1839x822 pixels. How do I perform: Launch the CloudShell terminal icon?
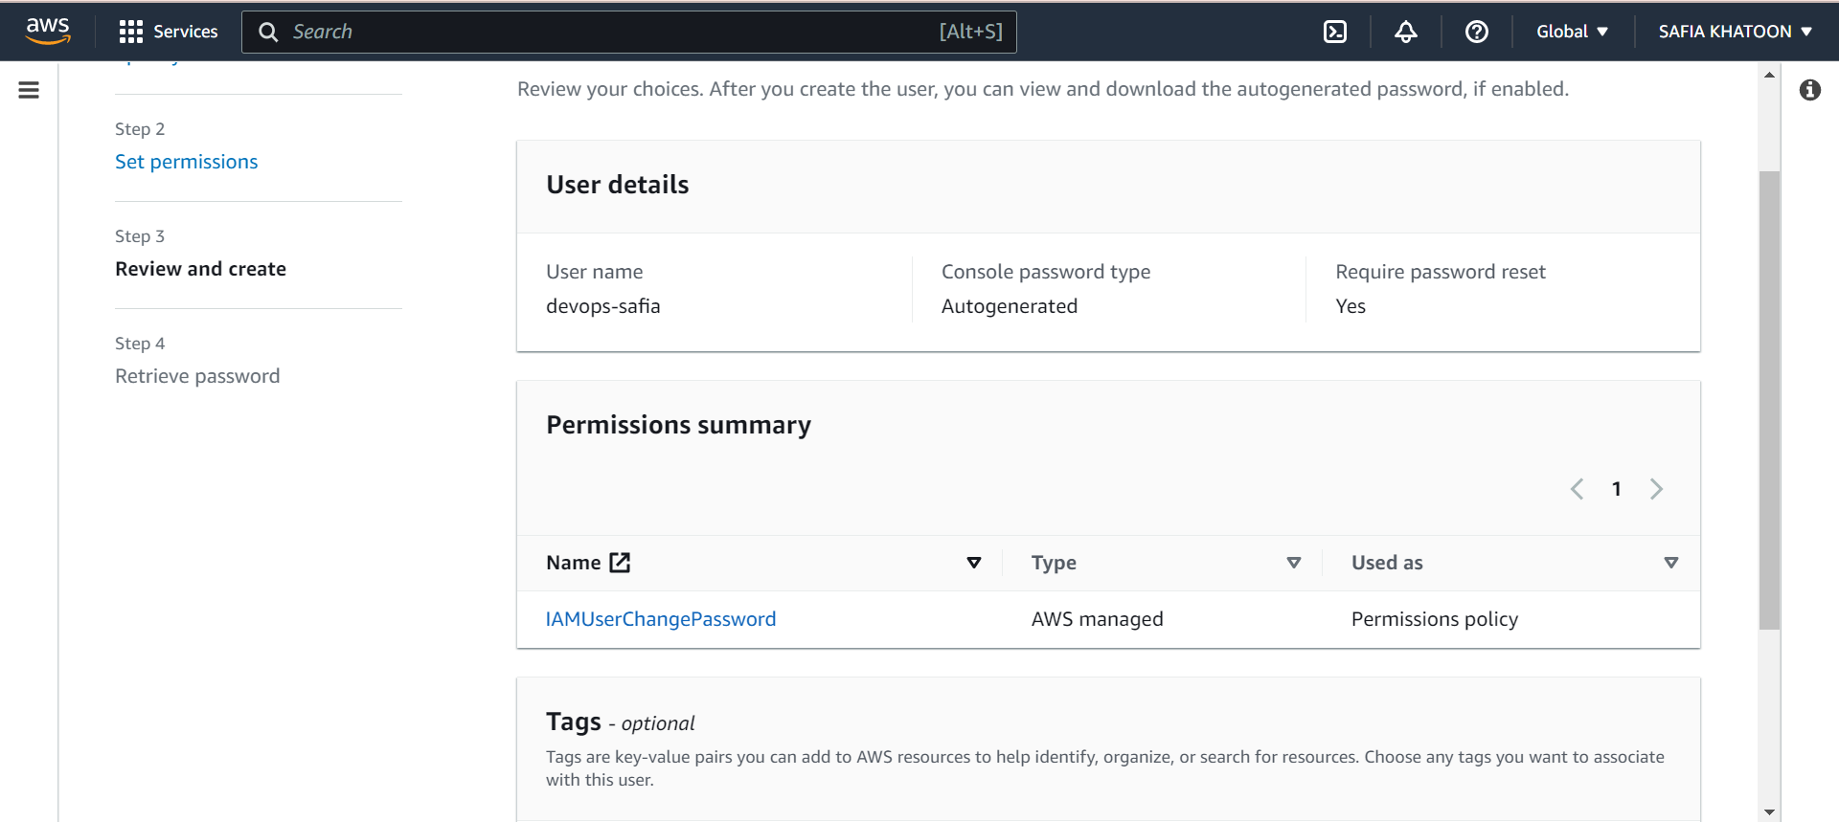point(1334,32)
